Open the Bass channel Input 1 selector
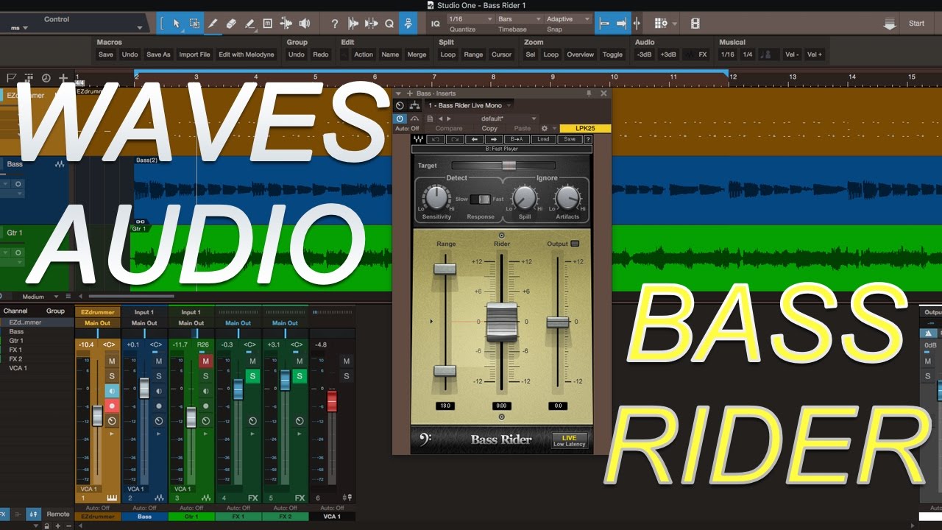942x530 pixels. 144,313
